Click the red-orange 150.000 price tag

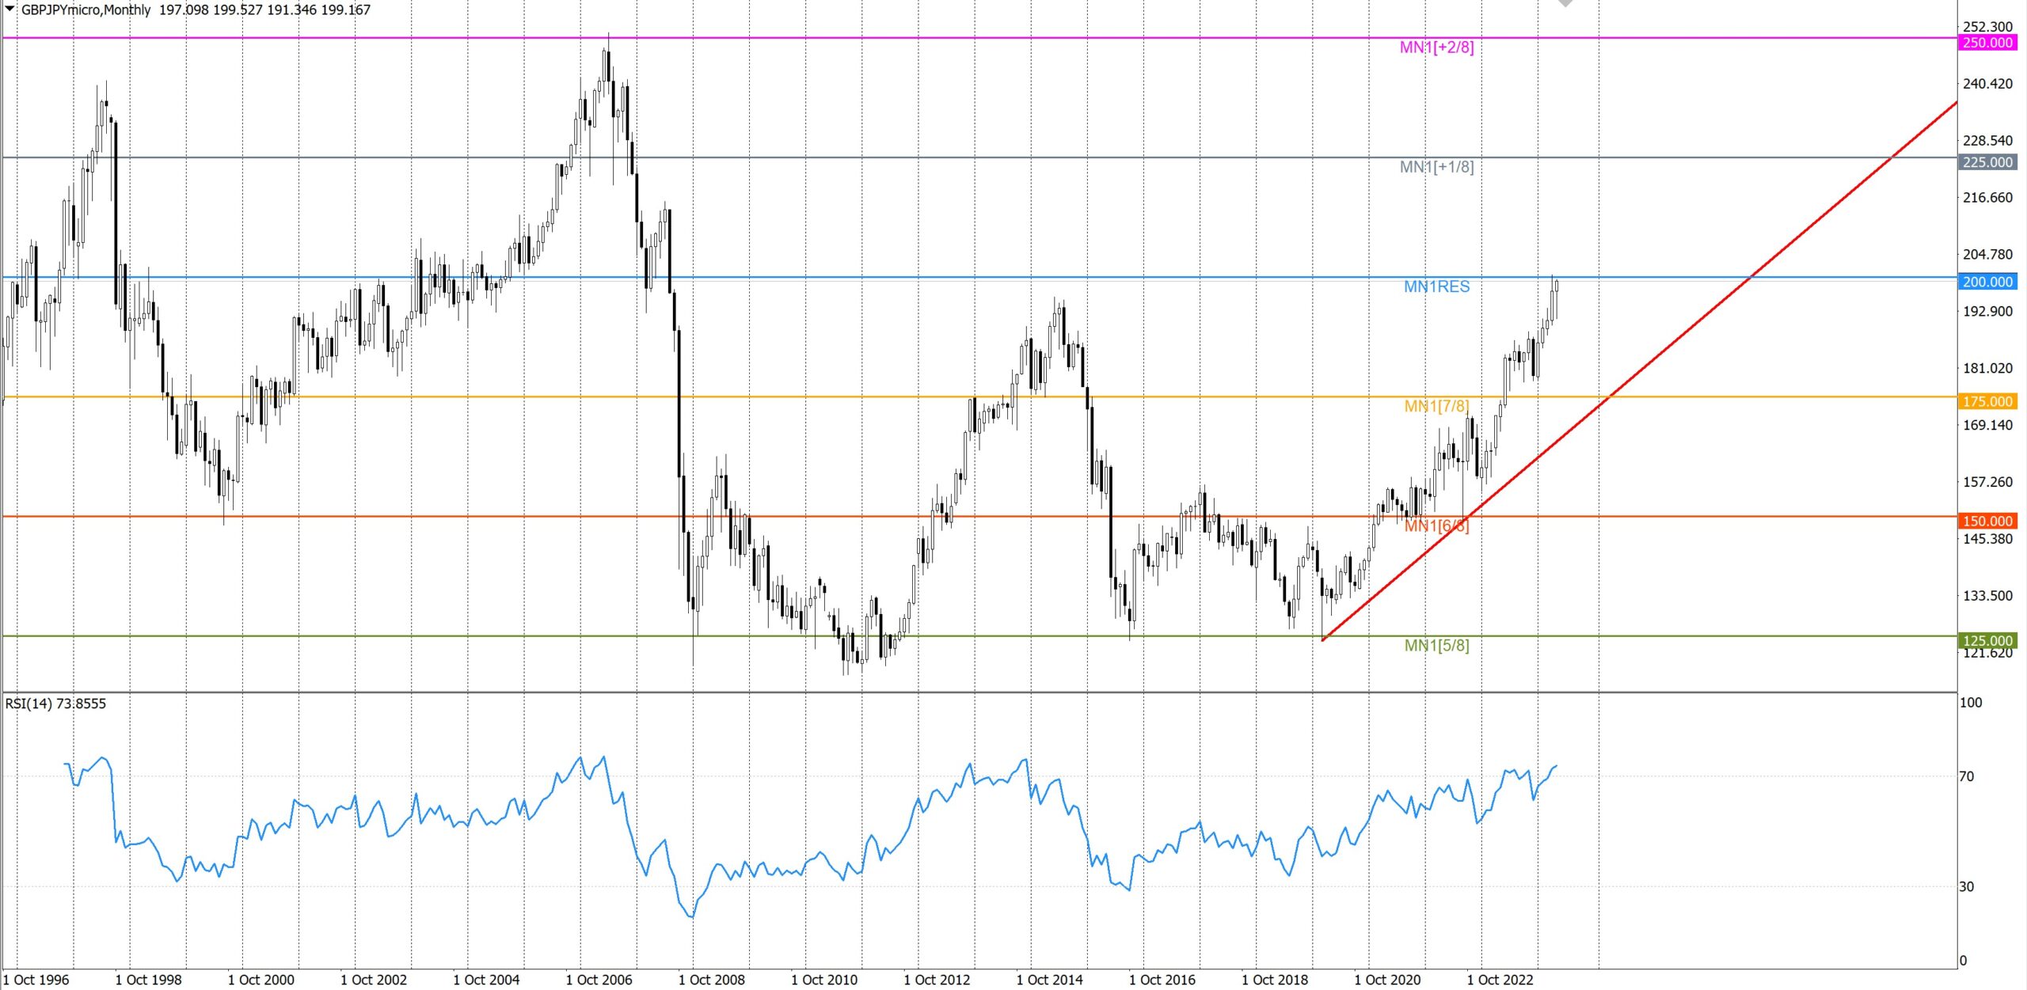click(1987, 521)
